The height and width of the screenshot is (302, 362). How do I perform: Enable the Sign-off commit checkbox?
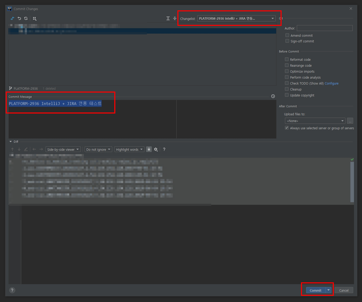[287, 41]
